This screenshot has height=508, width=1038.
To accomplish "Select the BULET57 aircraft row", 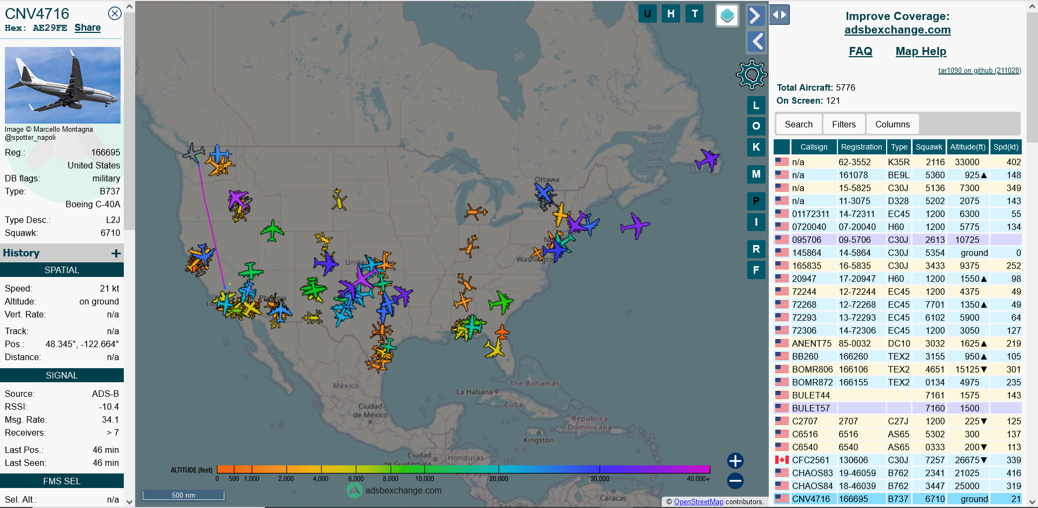I will point(897,408).
